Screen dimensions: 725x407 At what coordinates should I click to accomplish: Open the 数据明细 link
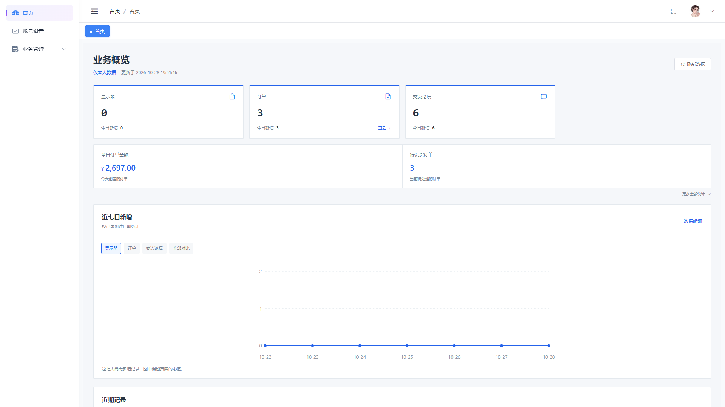[693, 222]
